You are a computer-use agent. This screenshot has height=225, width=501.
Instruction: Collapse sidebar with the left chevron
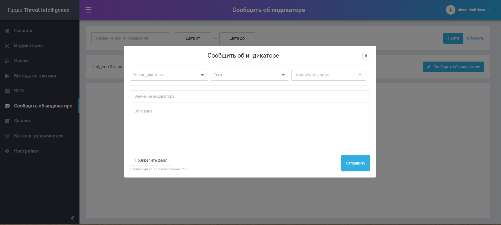pos(72,218)
